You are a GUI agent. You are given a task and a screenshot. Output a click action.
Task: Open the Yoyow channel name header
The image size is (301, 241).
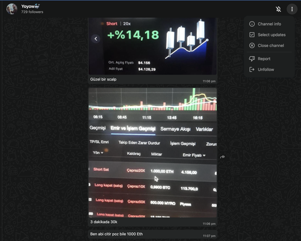[30, 7]
